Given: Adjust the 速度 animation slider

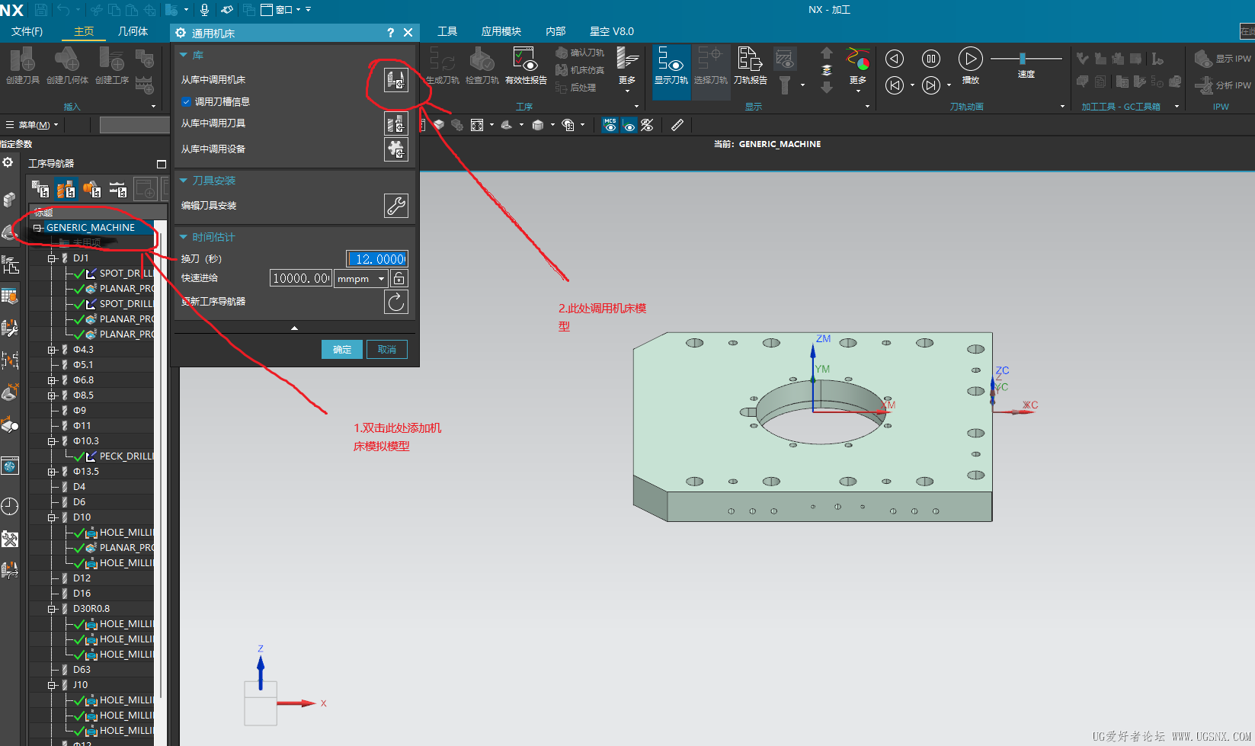Looking at the screenshot, I should click(1023, 59).
